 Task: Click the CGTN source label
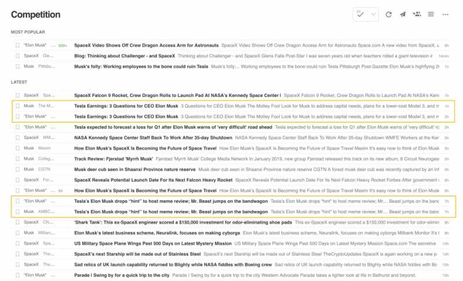[x=46, y=169]
